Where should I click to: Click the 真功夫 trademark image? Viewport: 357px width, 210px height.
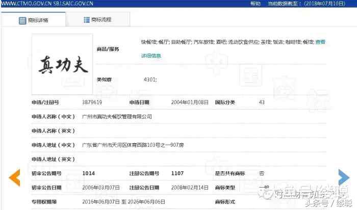(x=62, y=64)
